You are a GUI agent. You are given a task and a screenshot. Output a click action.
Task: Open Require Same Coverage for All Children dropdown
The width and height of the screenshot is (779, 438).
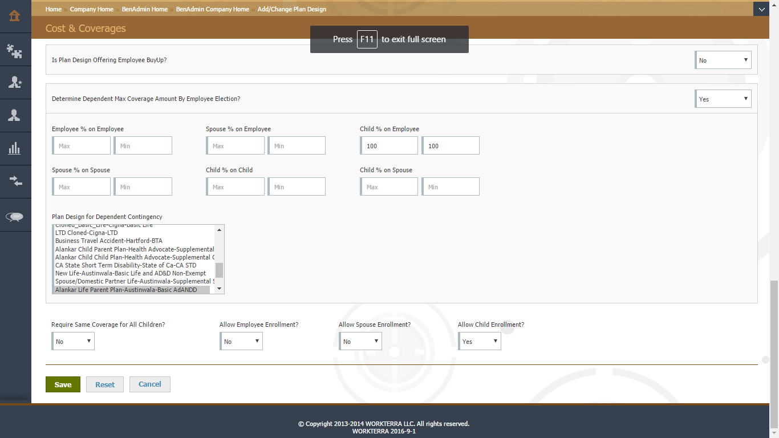[x=74, y=341]
